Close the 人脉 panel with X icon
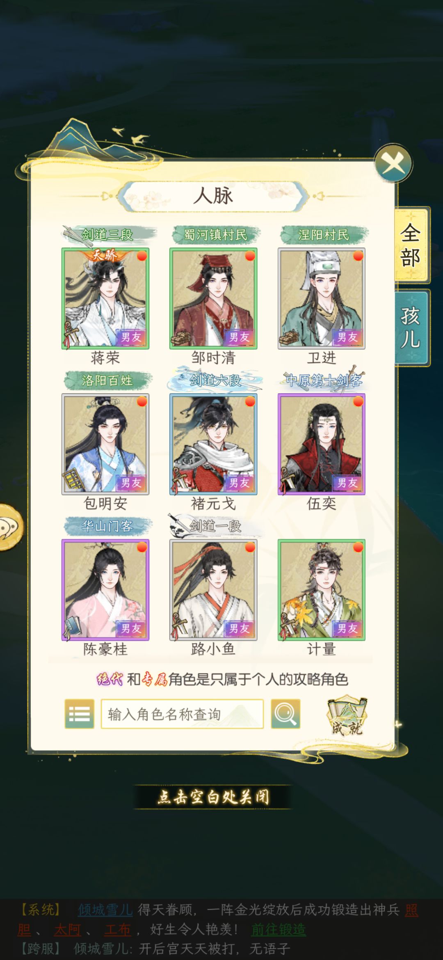The height and width of the screenshot is (960, 443). click(394, 163)
